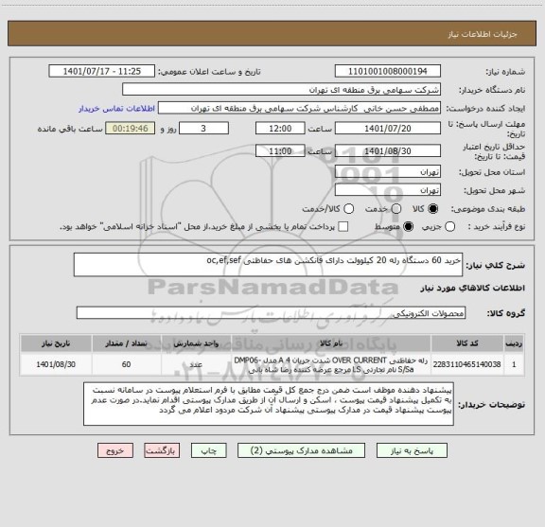Viewport: 545px width, 527px height.
Task: Click the شماره نیاز field 1101001008000194
Action: point(388,71)
